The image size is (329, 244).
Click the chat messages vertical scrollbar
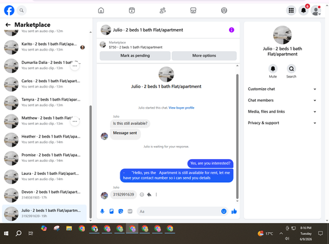[237, 136]
